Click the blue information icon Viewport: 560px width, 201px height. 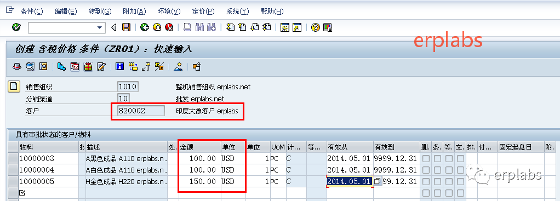tap(119, 66)
